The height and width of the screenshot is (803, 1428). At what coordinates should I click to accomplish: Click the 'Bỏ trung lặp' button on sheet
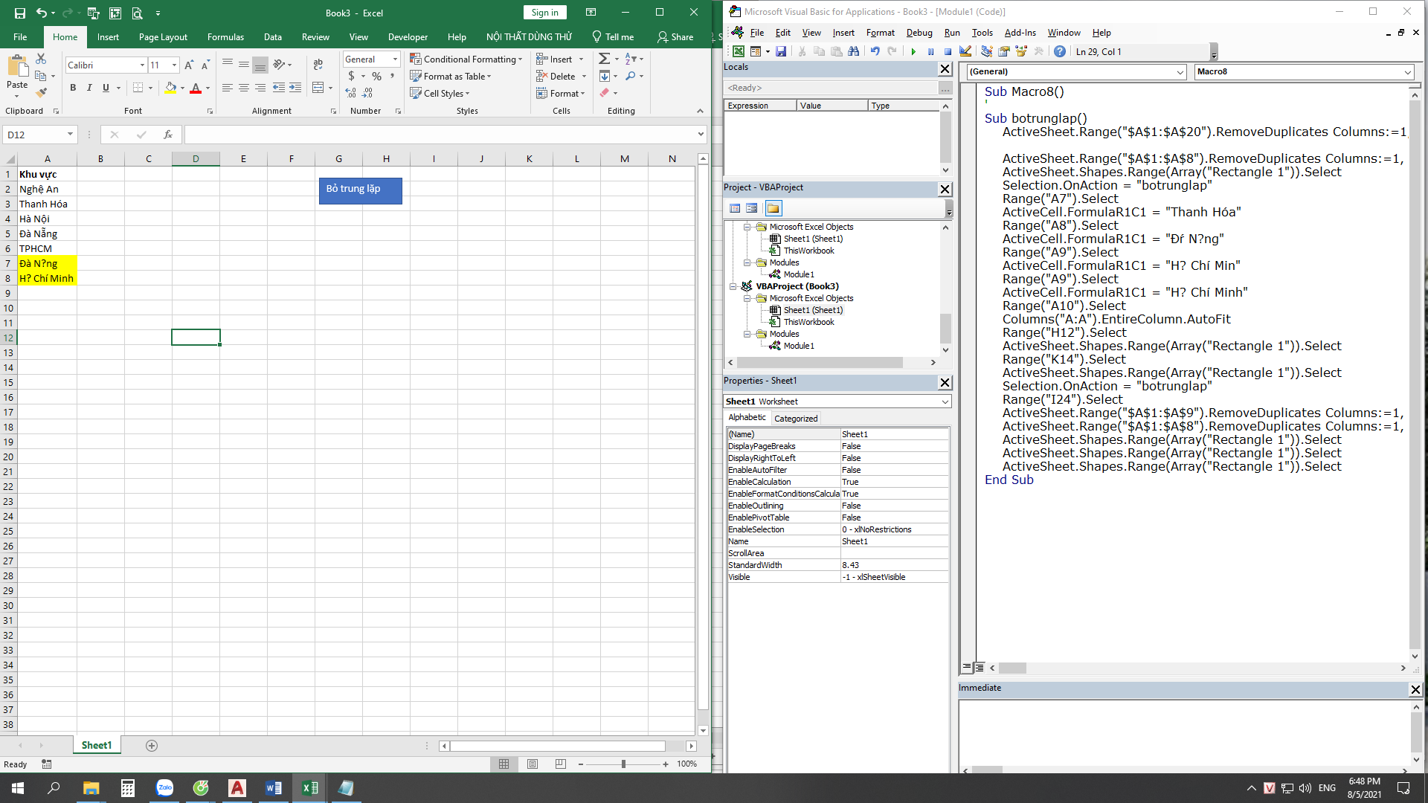click(x=361, y=190)
